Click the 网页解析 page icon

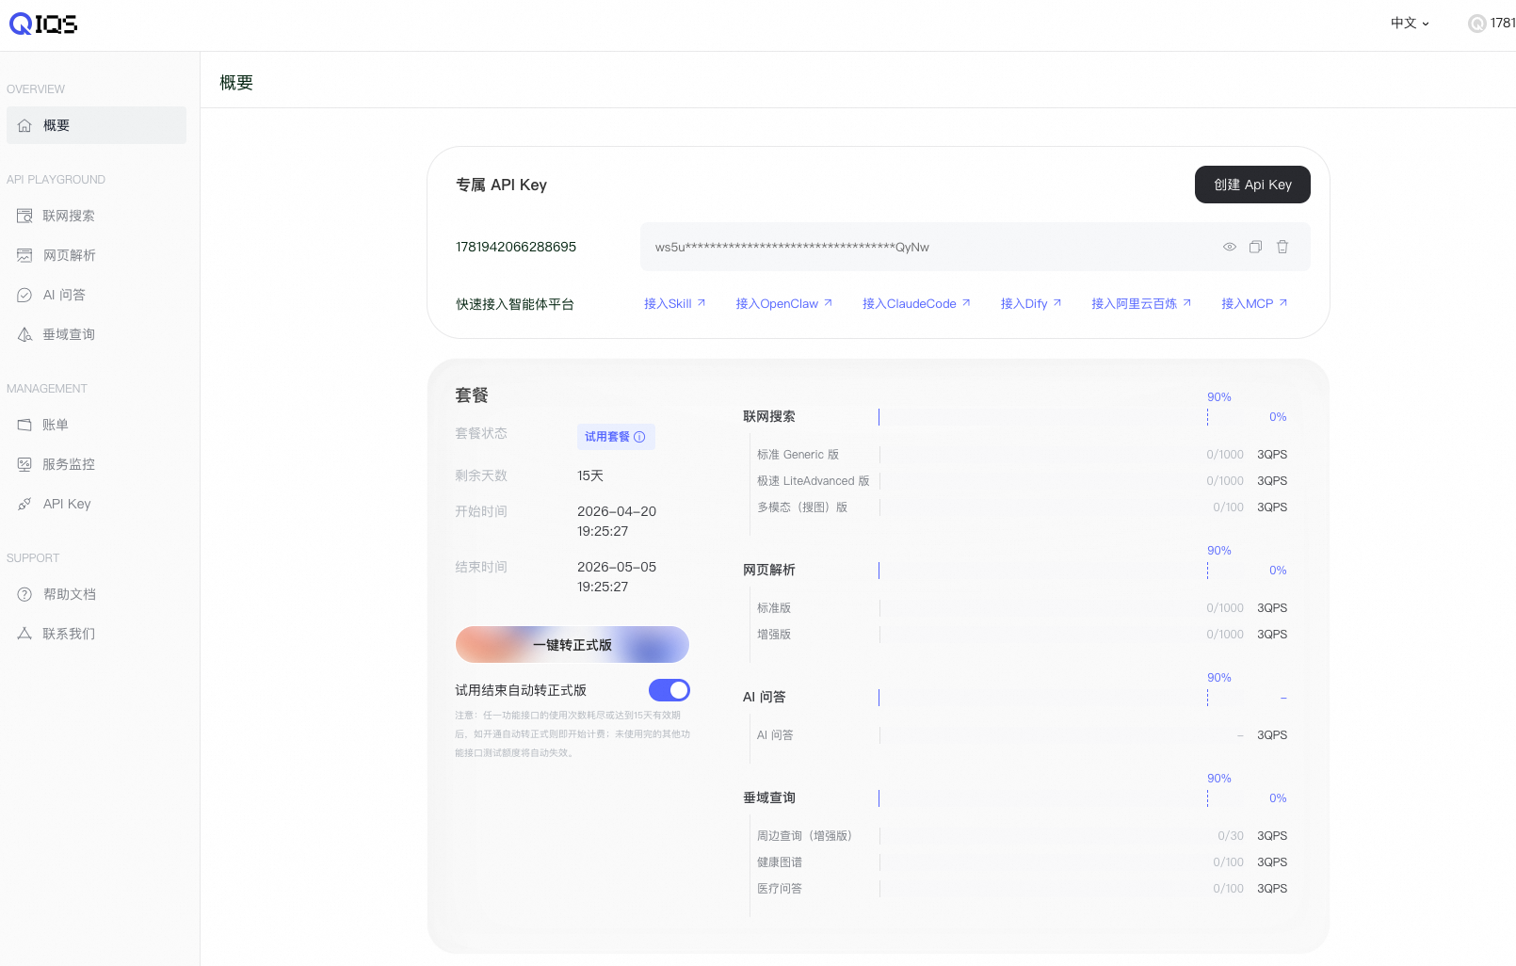coord(24,255)
